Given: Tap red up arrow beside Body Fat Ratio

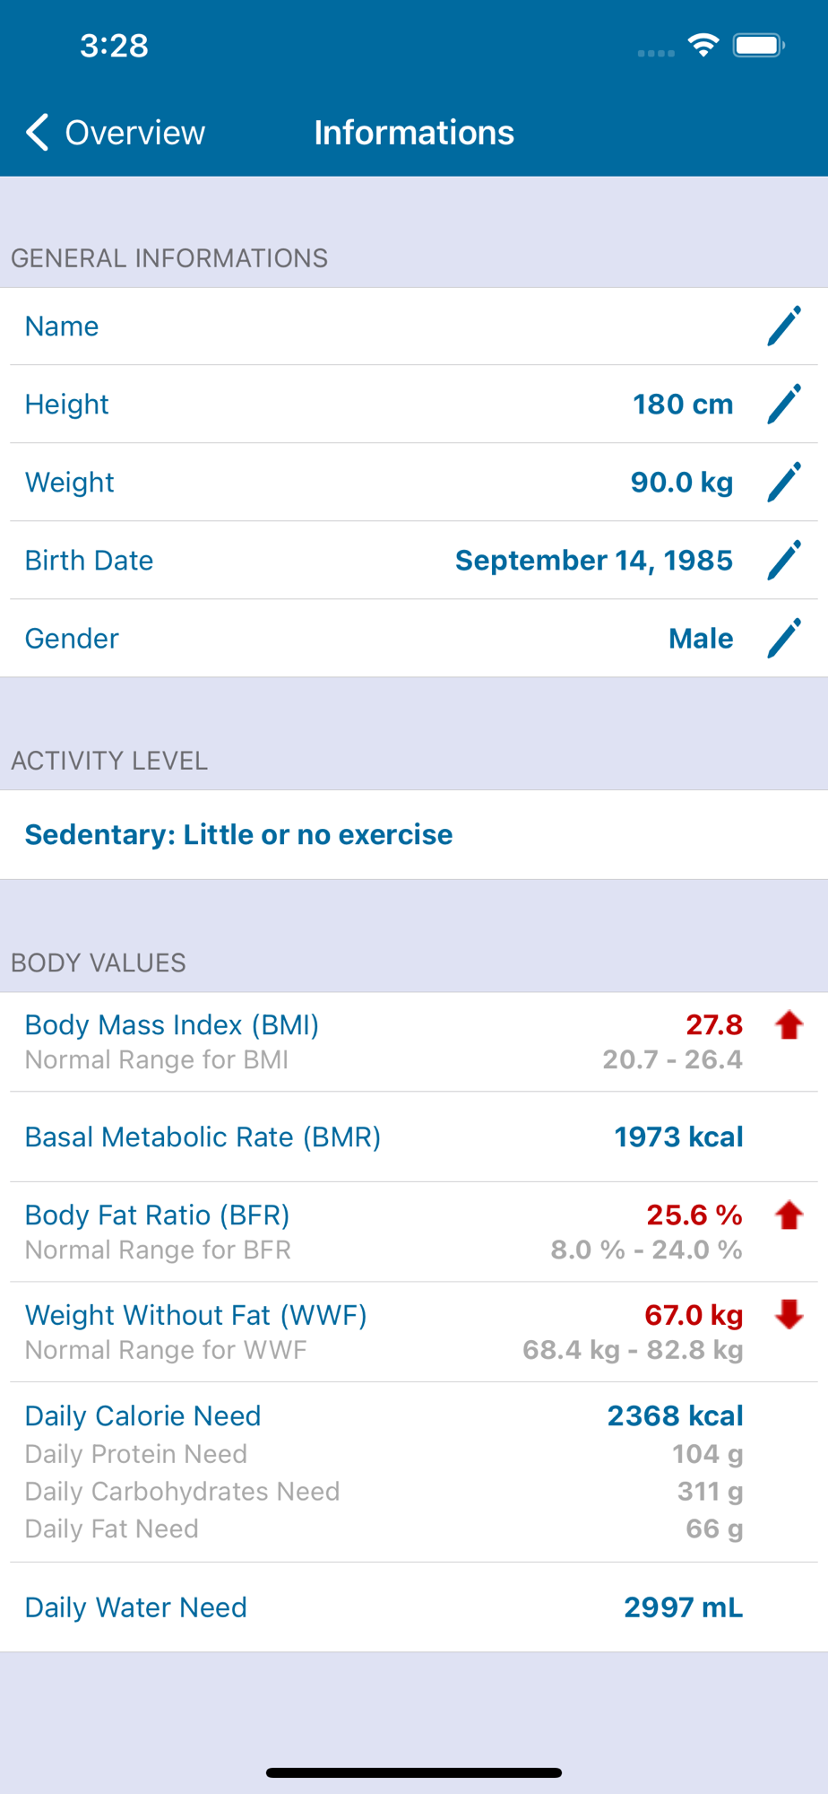Looking at the screenshot, I should tap(789, 1215).
